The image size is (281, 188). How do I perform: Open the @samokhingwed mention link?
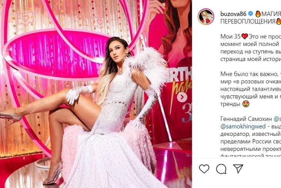pyautogui.click(x=243, y=126)
